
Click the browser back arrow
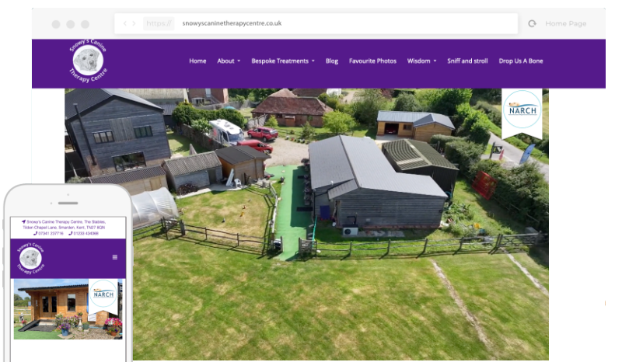pyautogui.click(x=125, y=23)
